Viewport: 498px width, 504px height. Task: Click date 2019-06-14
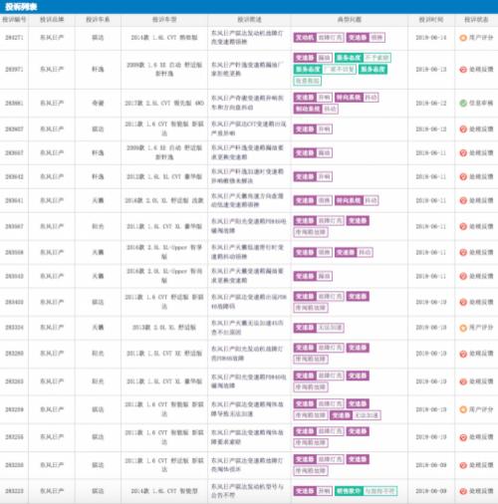tap(431, 38)
